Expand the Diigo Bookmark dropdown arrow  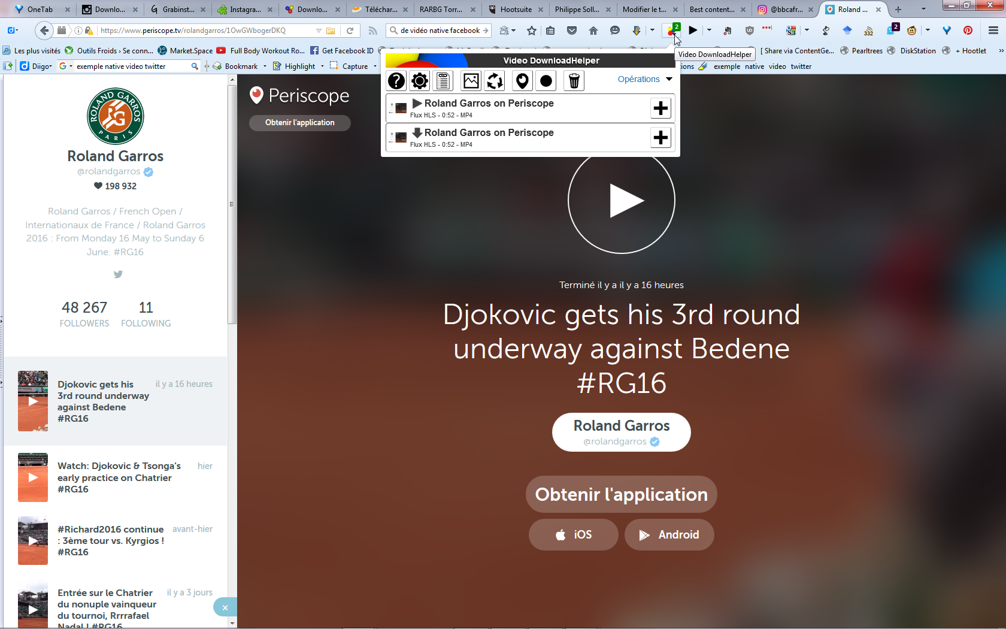tap(265, 66)
